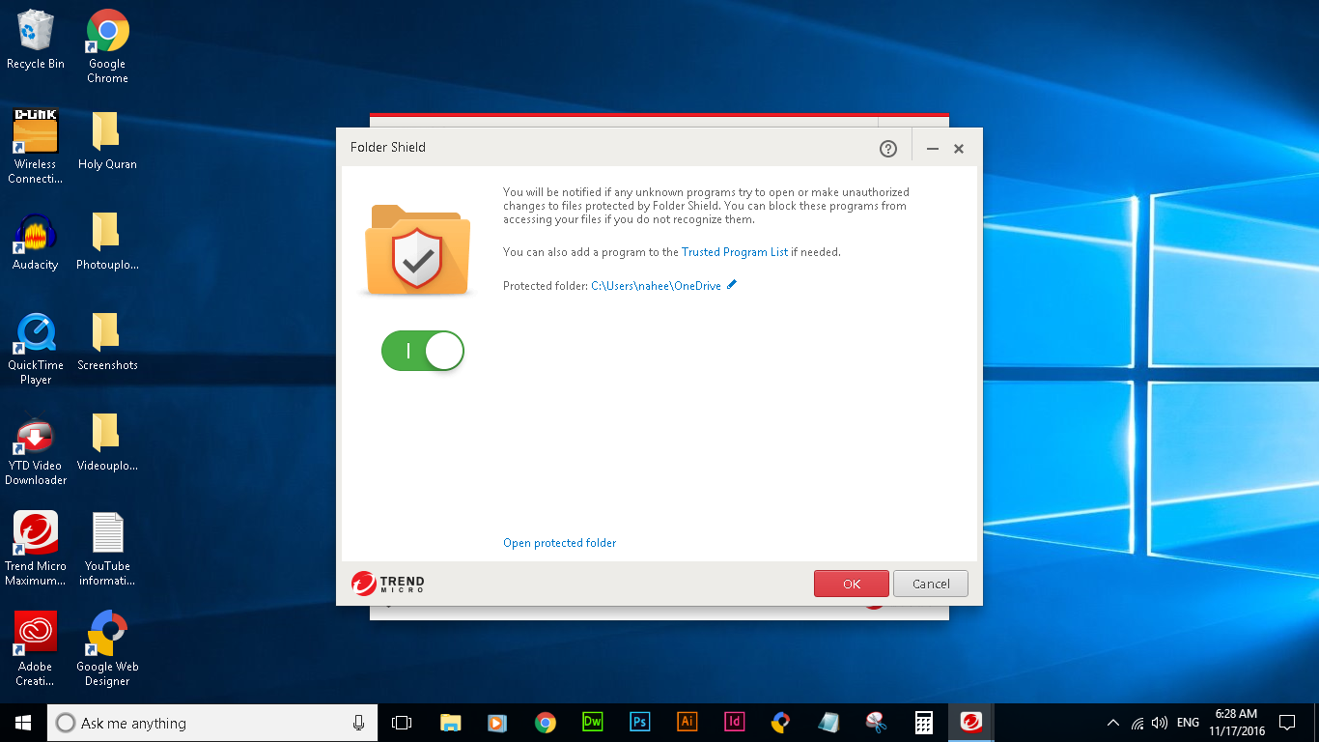This screenshot has height=742, width=1319.
Task: Turn off the Folder Shield switch
Action: tap(423, 351)
